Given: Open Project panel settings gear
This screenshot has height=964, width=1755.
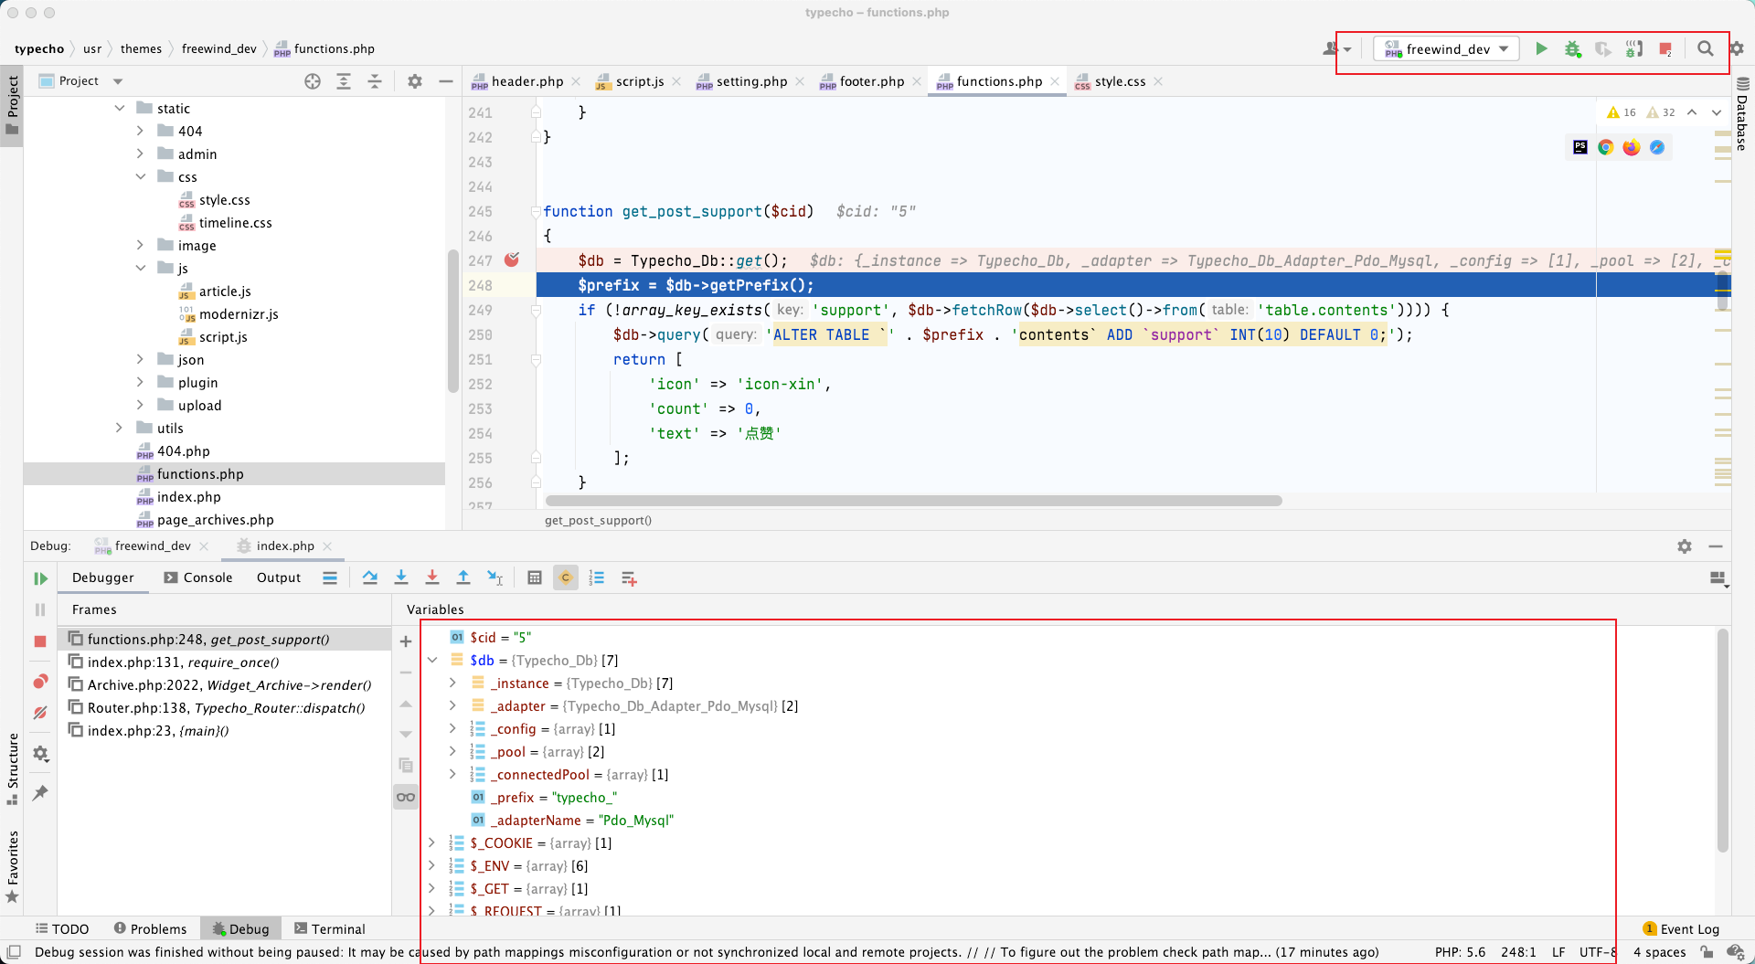Looking at the screenshot, I should point(415,81).
